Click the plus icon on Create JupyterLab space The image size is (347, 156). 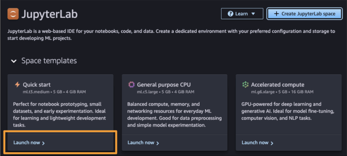click(x=276, y=14)
